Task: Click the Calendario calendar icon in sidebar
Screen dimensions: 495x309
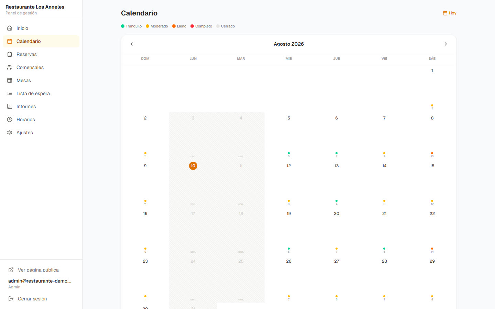Action: point(10,41)
